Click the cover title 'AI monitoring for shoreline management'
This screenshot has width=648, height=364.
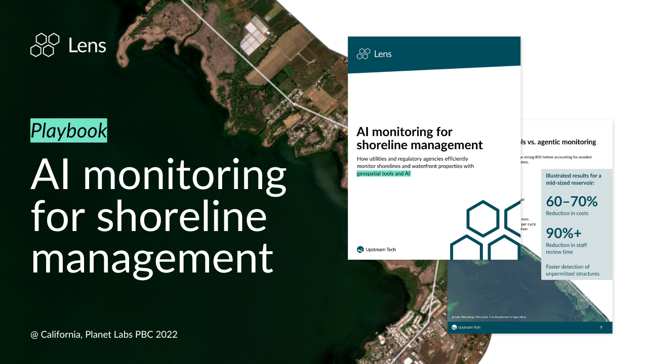(x=420, y=139)
